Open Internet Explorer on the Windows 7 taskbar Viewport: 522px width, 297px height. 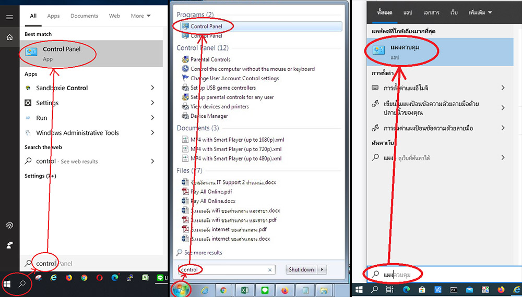205,290
